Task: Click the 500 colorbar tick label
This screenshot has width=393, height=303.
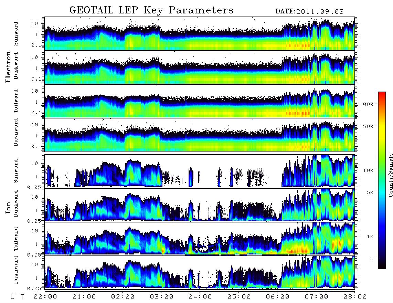Action: [368, 126]
